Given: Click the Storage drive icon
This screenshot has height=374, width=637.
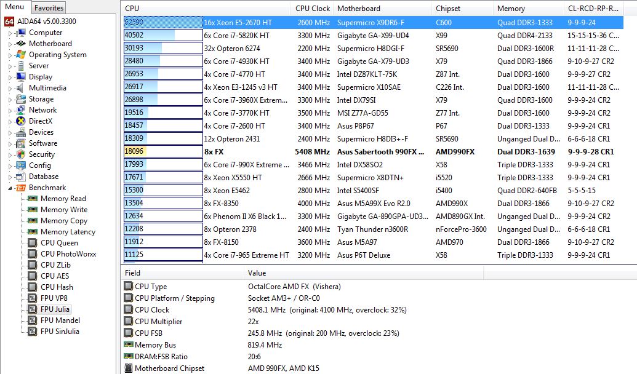Looking at the screenshot, I should 21,99.
